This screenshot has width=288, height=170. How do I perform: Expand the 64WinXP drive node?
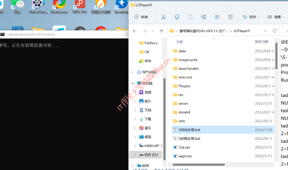click(x=135, y=146)
